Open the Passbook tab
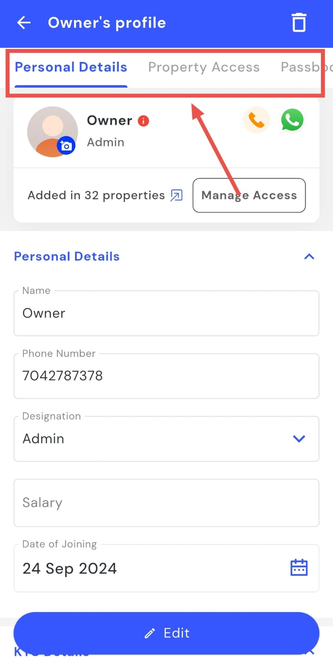This screenshot has height=665, width=333. (x=304, y=67)
